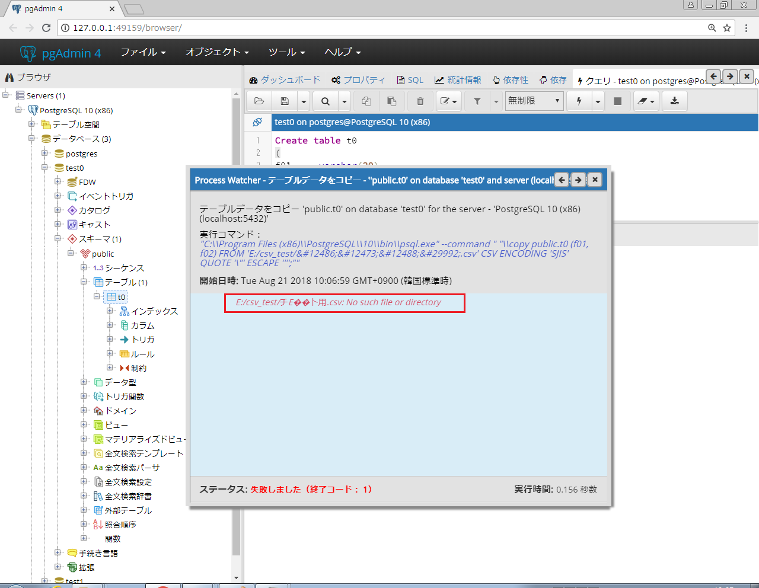Switch to the 統計情報 tab
The height and width of the screenshot is (588, 759).
pos(458,80)
